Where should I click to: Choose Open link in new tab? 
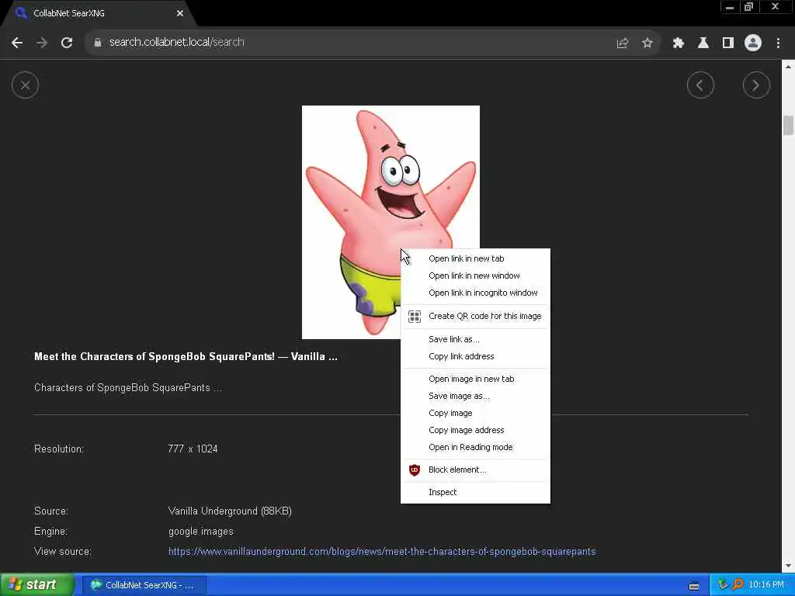click(475, 258)
